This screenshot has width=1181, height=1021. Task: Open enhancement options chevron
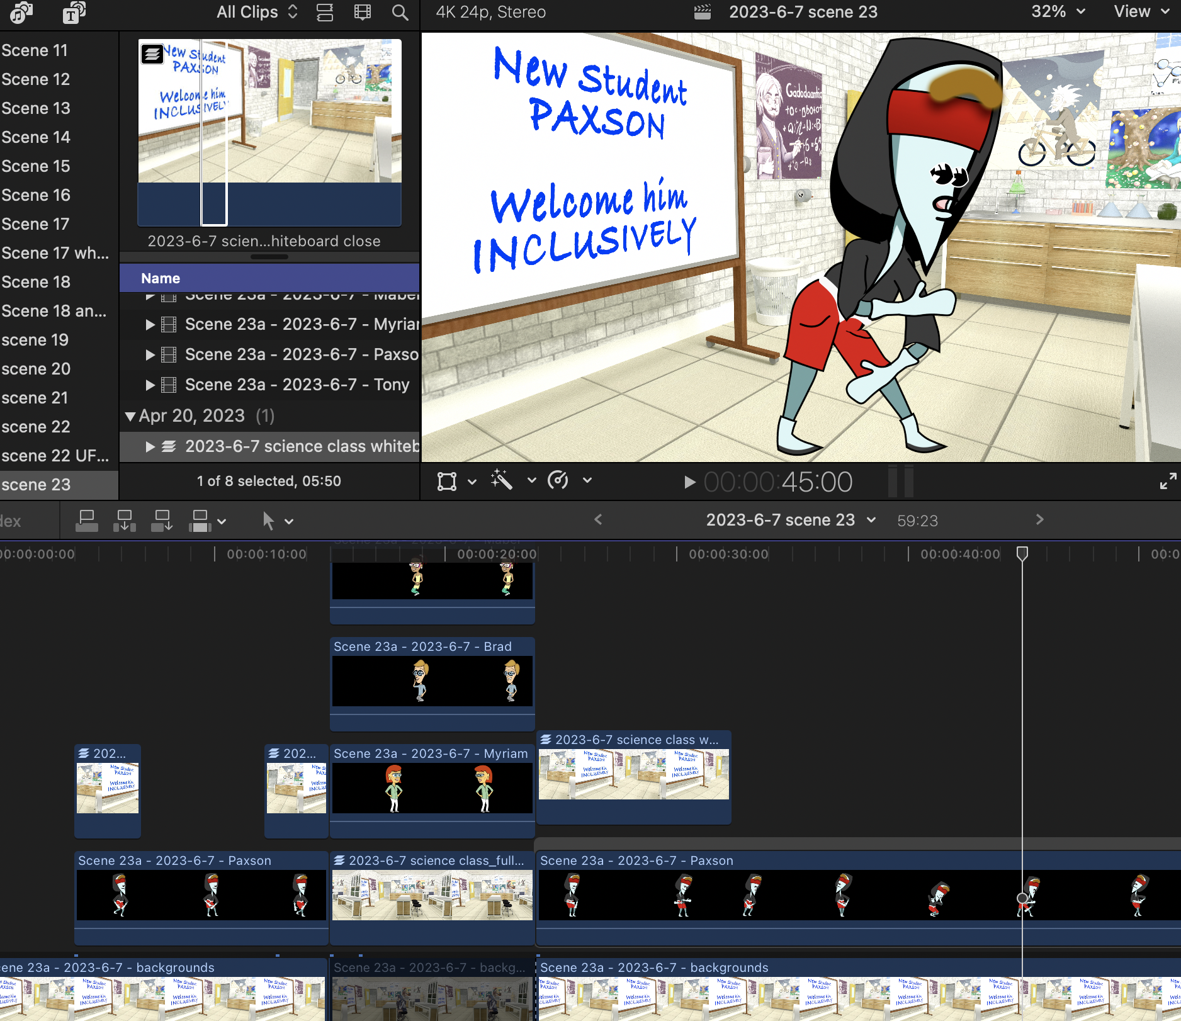[532, 480]
